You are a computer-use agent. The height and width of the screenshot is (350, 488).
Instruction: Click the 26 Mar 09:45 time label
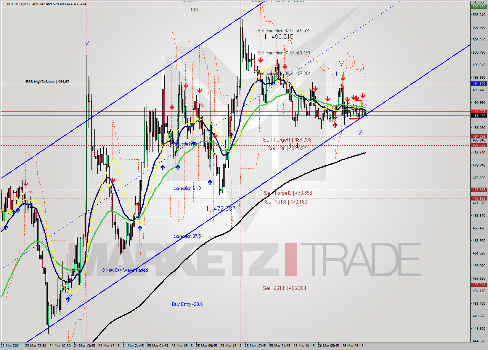point(353,346)
